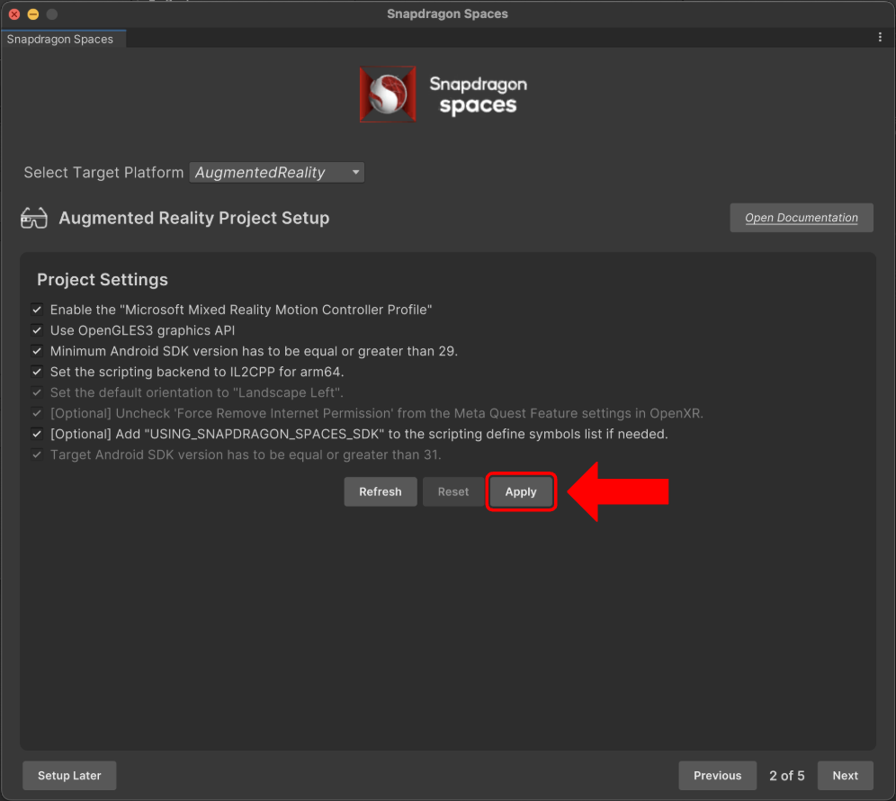
Task: Close the Snapdragon Spaces window
Action: coord(14,14)
